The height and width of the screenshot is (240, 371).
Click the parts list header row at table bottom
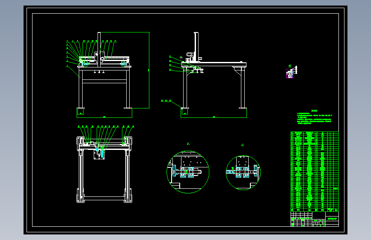(315, 210)
